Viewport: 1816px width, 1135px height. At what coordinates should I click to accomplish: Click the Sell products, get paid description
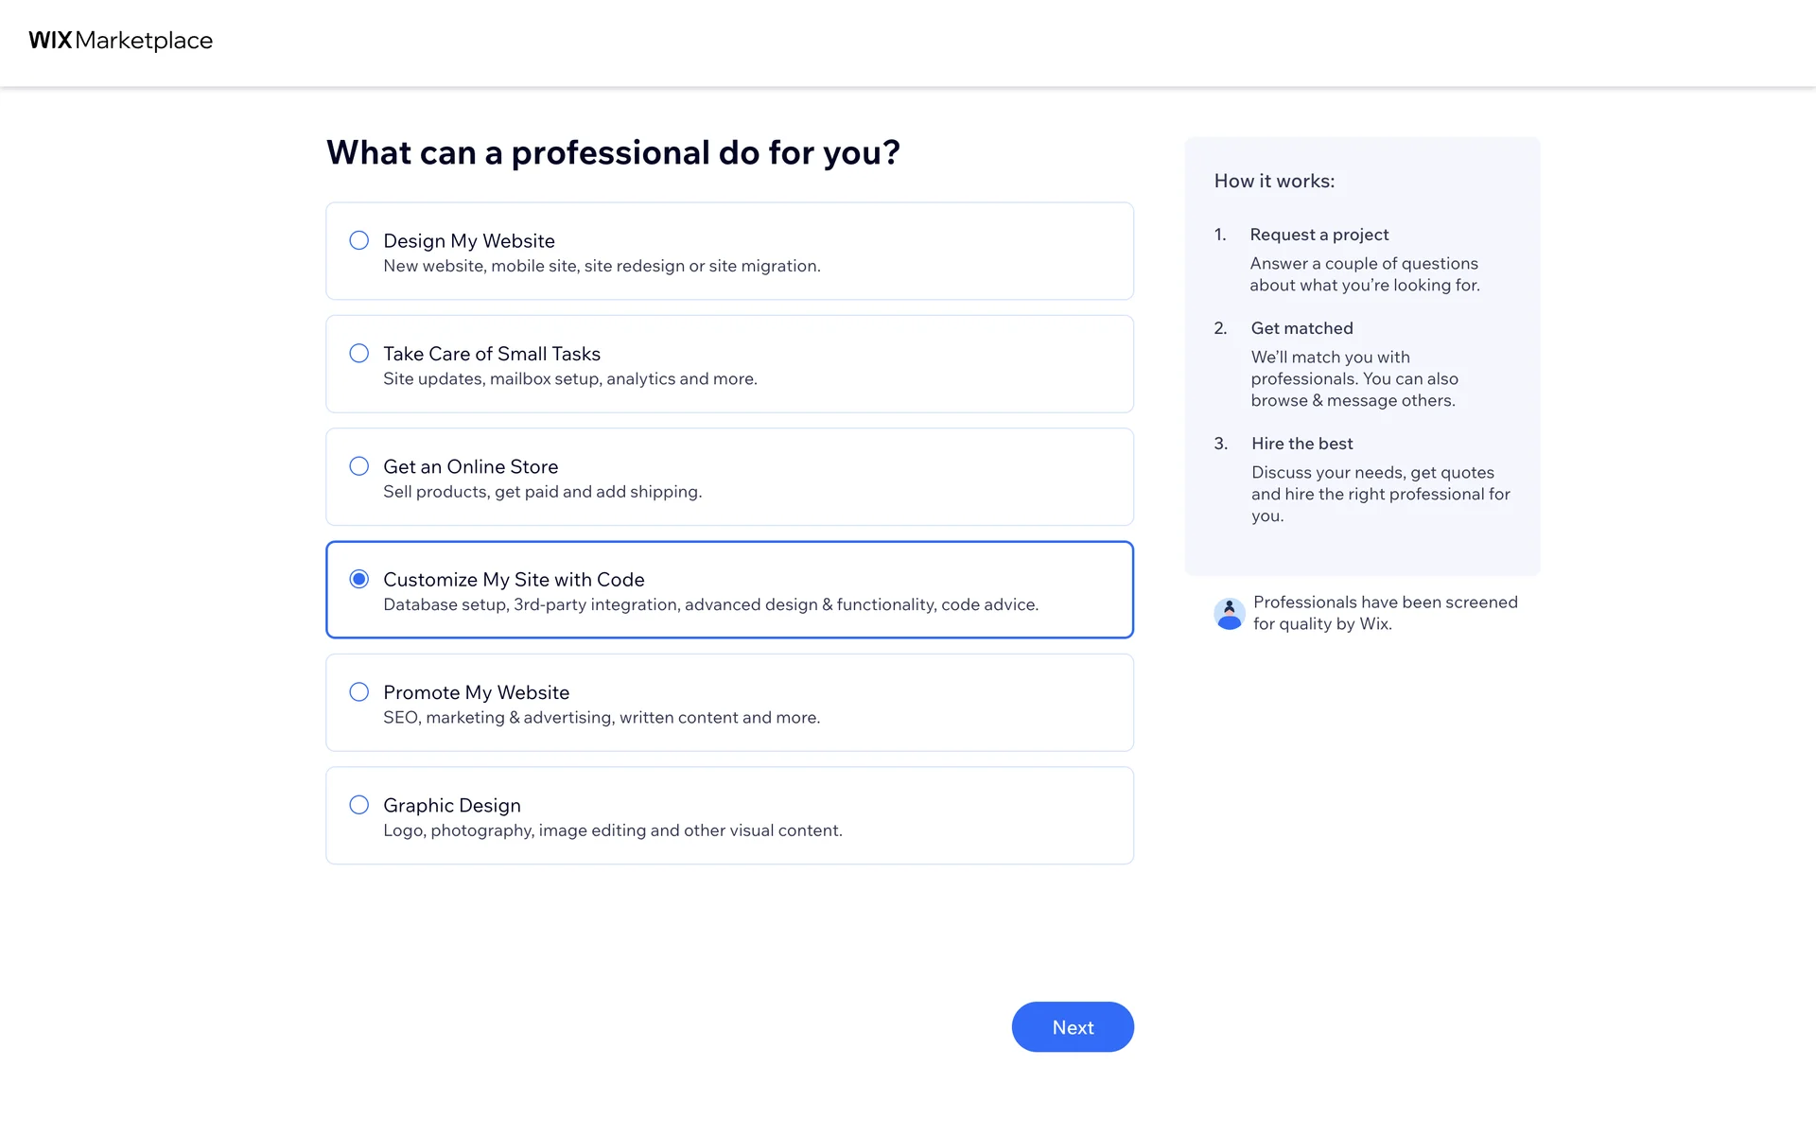542,492
